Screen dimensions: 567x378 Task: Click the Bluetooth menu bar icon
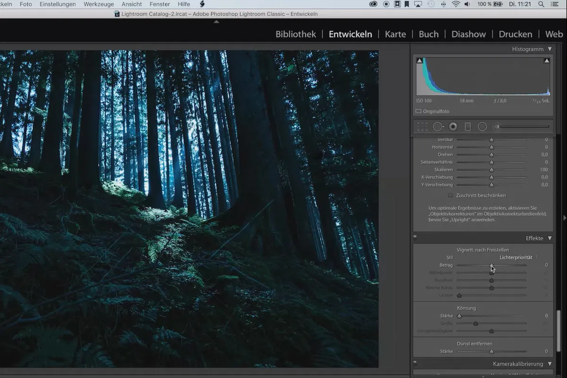click(x=444, y=4)
